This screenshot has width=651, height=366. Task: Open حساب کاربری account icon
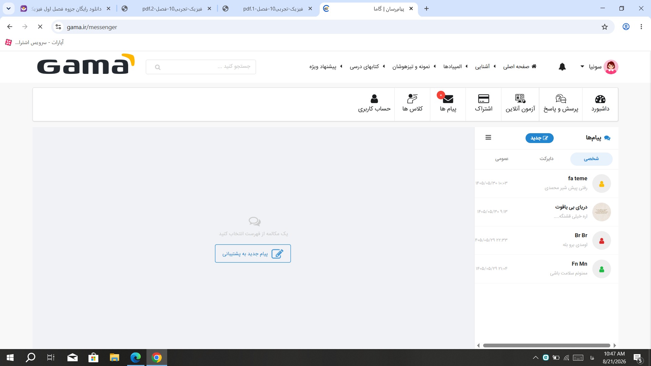click(x=374, y=99)
